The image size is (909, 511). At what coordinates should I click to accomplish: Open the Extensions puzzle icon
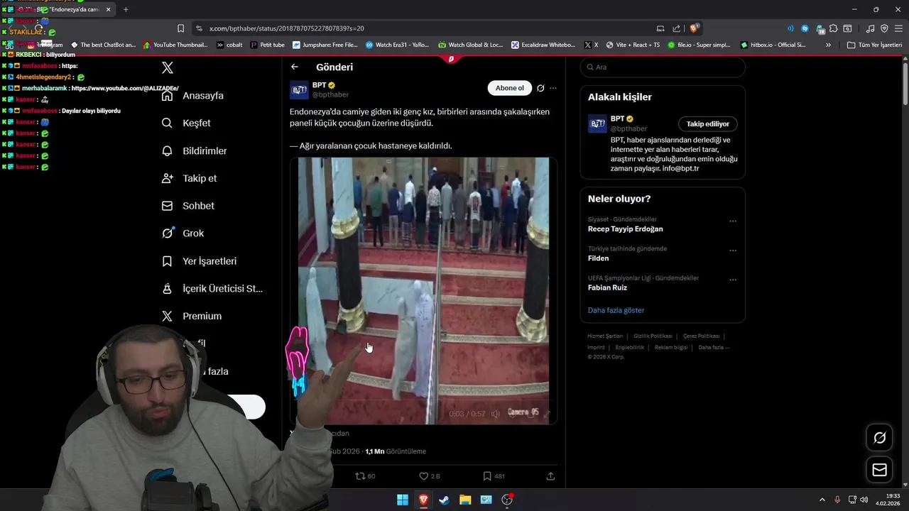pos(833,28)
